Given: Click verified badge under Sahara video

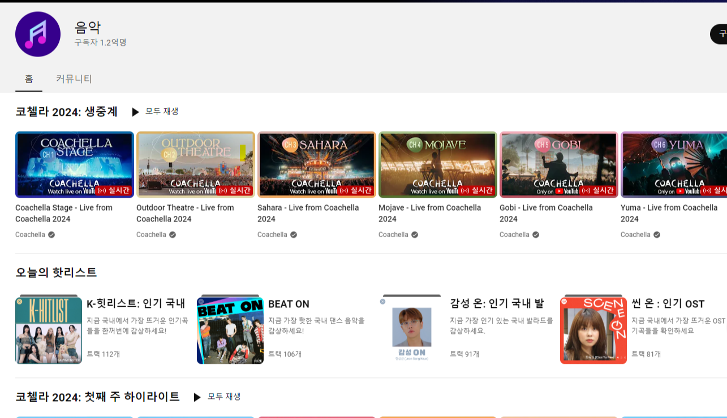Looking at the screenshot, I should (x=294, y=234).
